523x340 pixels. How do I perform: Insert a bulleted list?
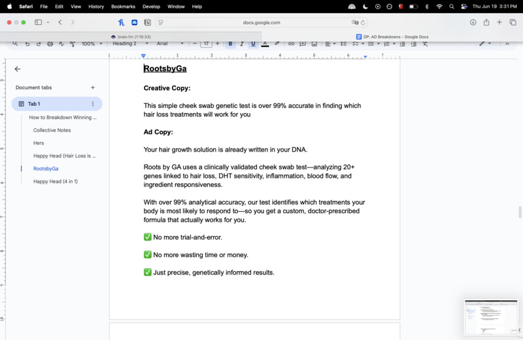click(x=371, y=44)
